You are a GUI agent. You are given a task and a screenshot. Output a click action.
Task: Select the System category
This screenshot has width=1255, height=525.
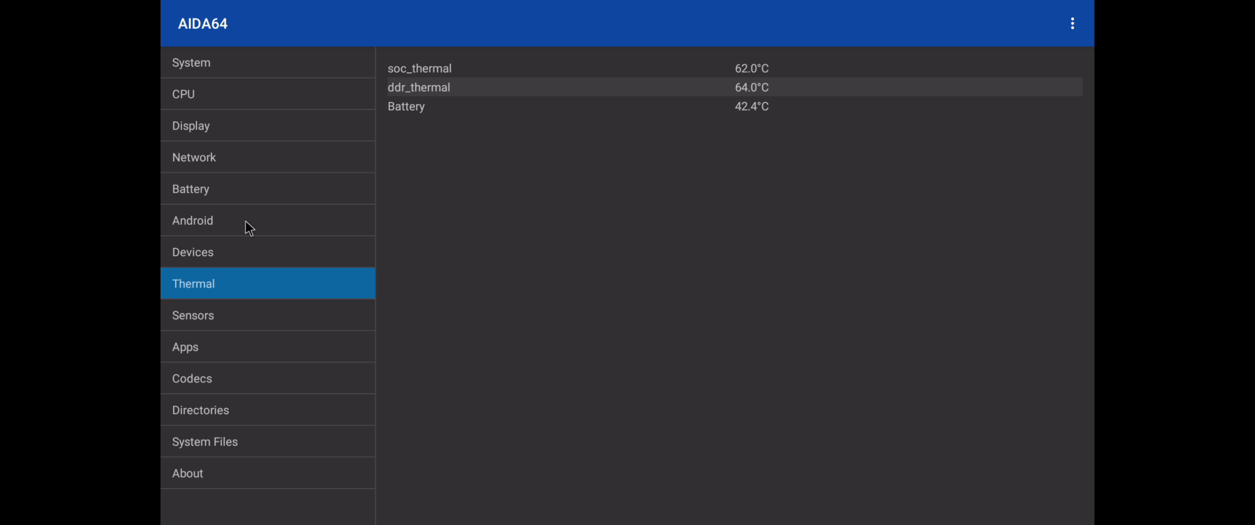point(267,63)
